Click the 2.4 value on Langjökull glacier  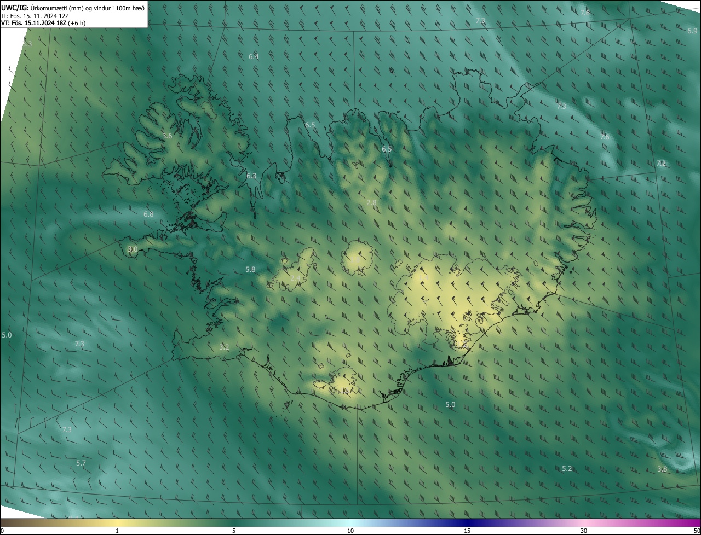[295, 278]
